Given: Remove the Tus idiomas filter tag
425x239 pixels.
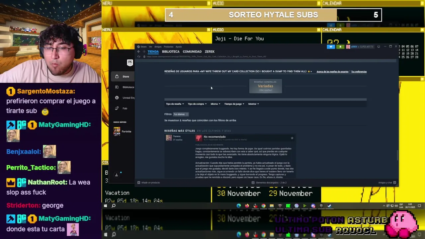Looking at the screenshot, I should [x=187, y=114].
